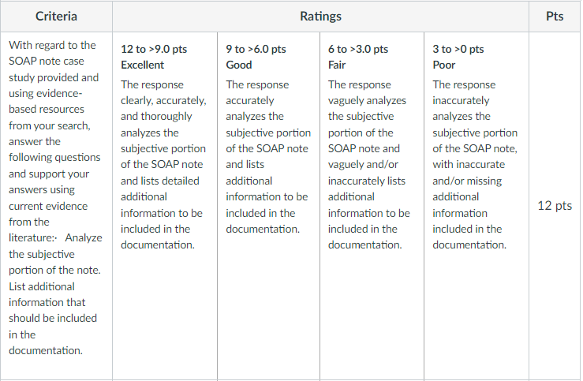Click the Fair rating description text
583x381 pixels.
(x=369, y=165)
